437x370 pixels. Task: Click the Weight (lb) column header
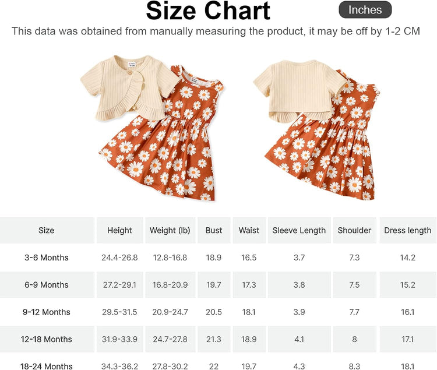[x=171, y=230]
